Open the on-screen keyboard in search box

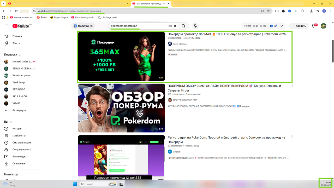pos(170,26)
